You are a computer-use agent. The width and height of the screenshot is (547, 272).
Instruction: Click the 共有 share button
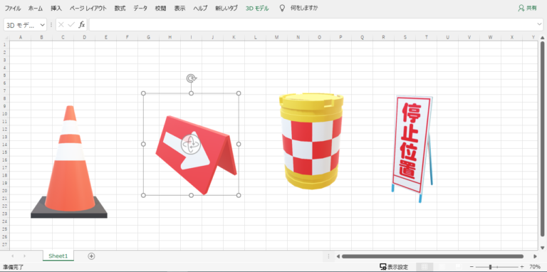point(528,9)
